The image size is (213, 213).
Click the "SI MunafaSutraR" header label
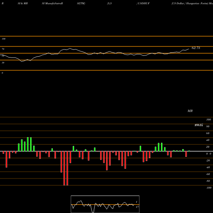tap(52, 3)
